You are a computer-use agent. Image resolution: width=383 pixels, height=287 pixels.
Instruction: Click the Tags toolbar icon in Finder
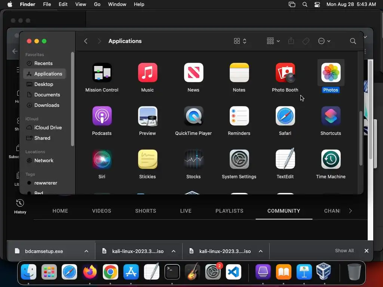point(306,41)
